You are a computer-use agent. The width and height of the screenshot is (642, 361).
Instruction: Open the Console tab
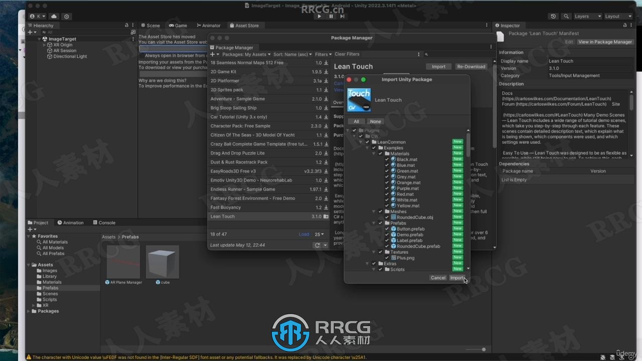click(x=103, y=223)
